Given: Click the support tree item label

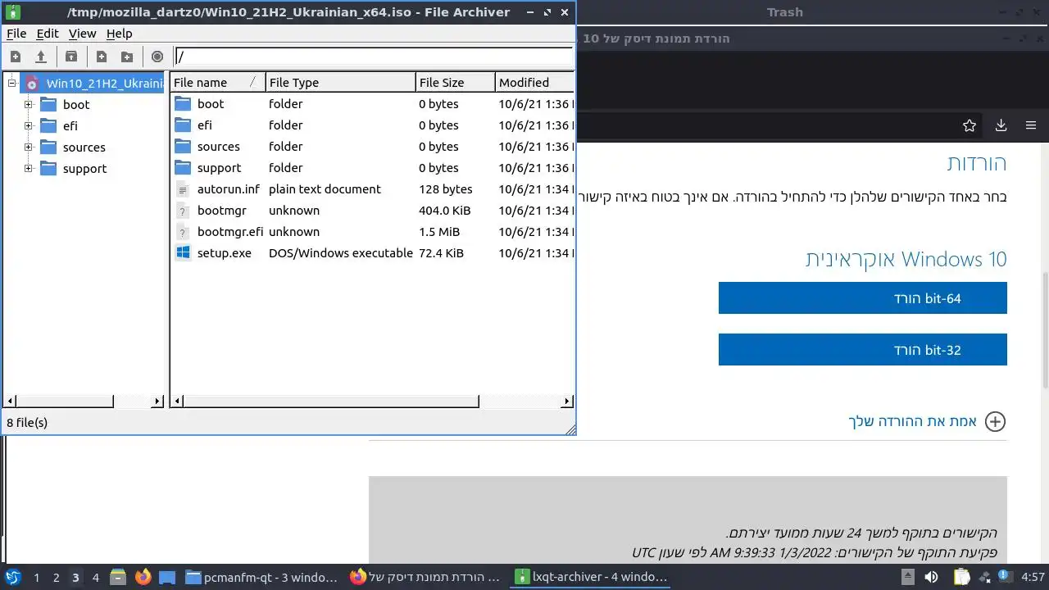Looking at the screenshot, I should [85, 169].
